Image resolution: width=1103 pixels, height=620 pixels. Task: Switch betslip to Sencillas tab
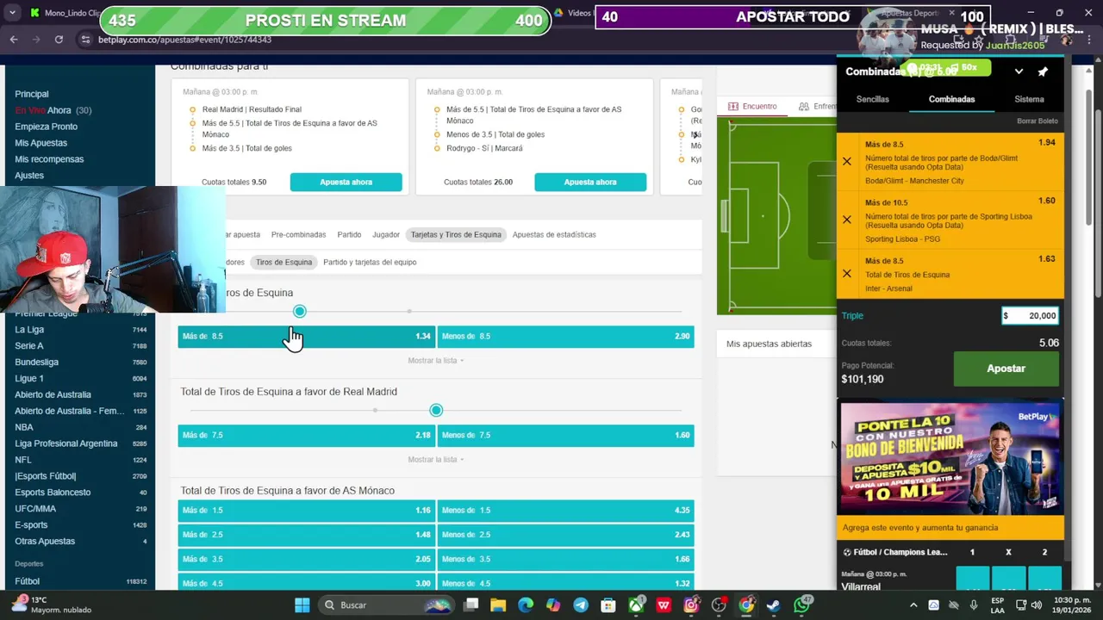(872, 99)
